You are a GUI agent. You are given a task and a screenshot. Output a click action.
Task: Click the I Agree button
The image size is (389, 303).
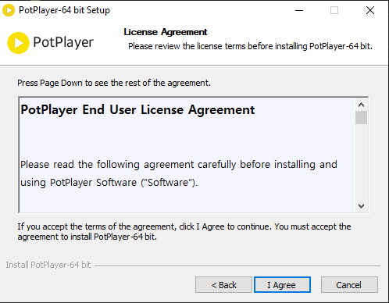[282, 285]
